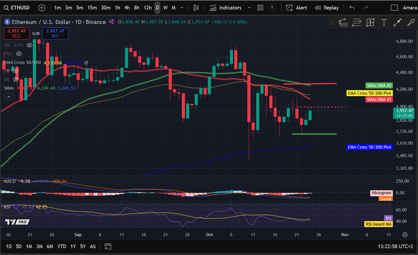This screenshot has width=418, height=255.
Task: Select the horizontal line drawing tool
Action: tap(357, 22)
